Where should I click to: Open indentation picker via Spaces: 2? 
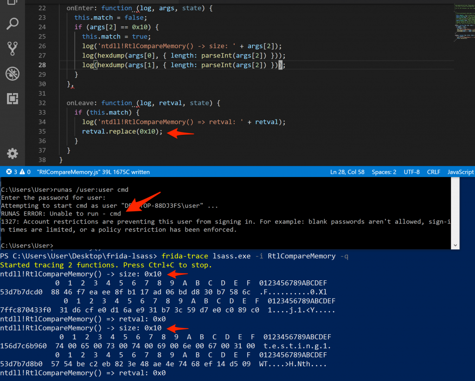384,172
